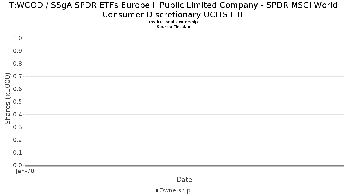Click the Ownership legend color swatch
The image size is (347, 195).
157,190
